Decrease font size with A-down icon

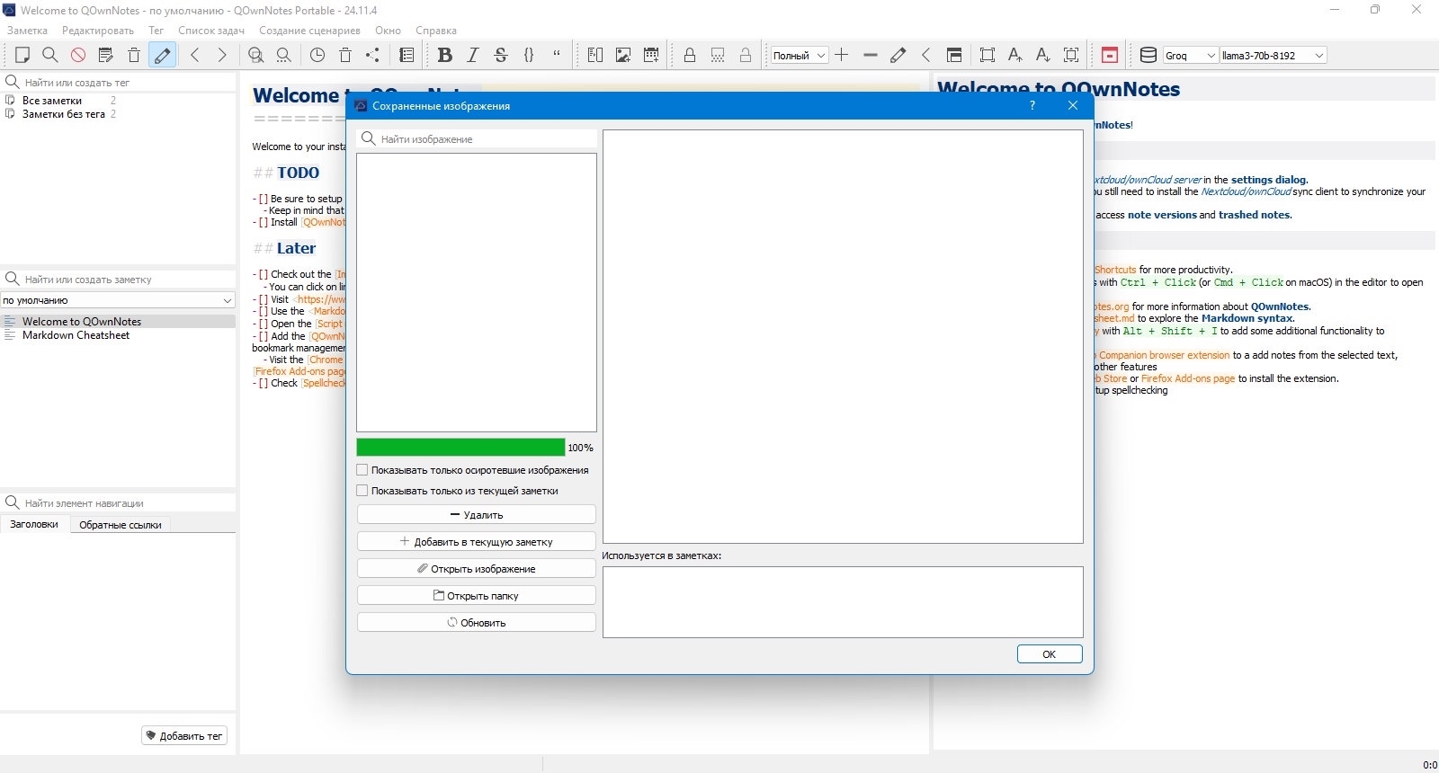click(x=1043, y=55)
